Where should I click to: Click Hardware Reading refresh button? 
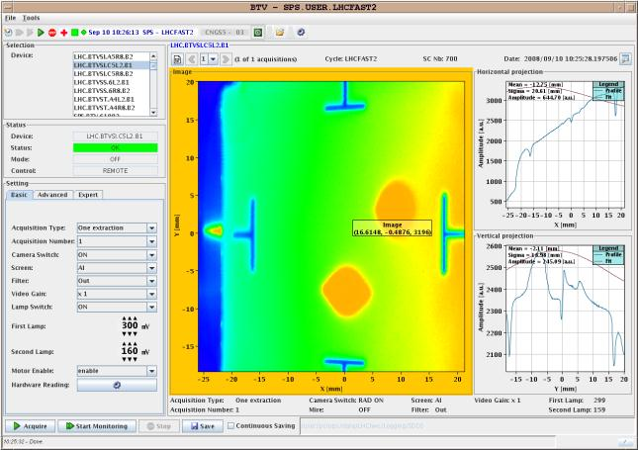[x=117, y=385]
